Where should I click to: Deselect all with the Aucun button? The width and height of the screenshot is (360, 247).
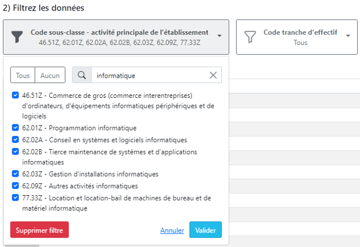click(x=50, y=75)
